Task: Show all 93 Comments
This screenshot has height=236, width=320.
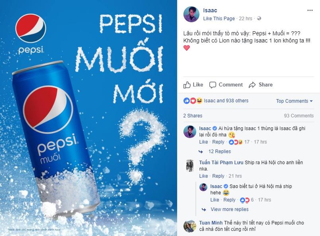Action: click(x=299, y=116)
